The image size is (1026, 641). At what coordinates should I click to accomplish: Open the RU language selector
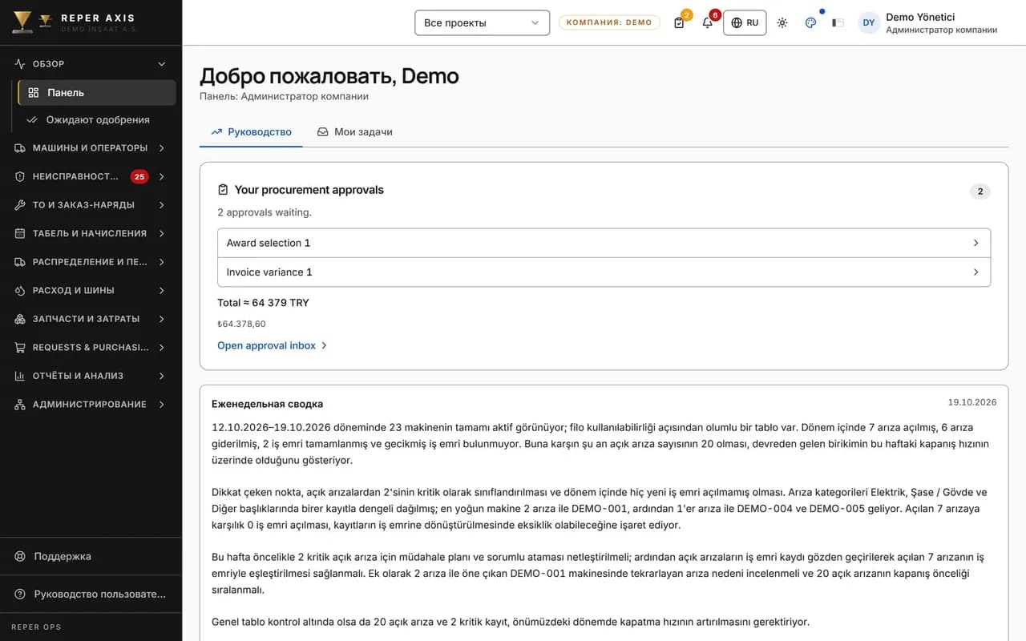click(x=745, y=22)
